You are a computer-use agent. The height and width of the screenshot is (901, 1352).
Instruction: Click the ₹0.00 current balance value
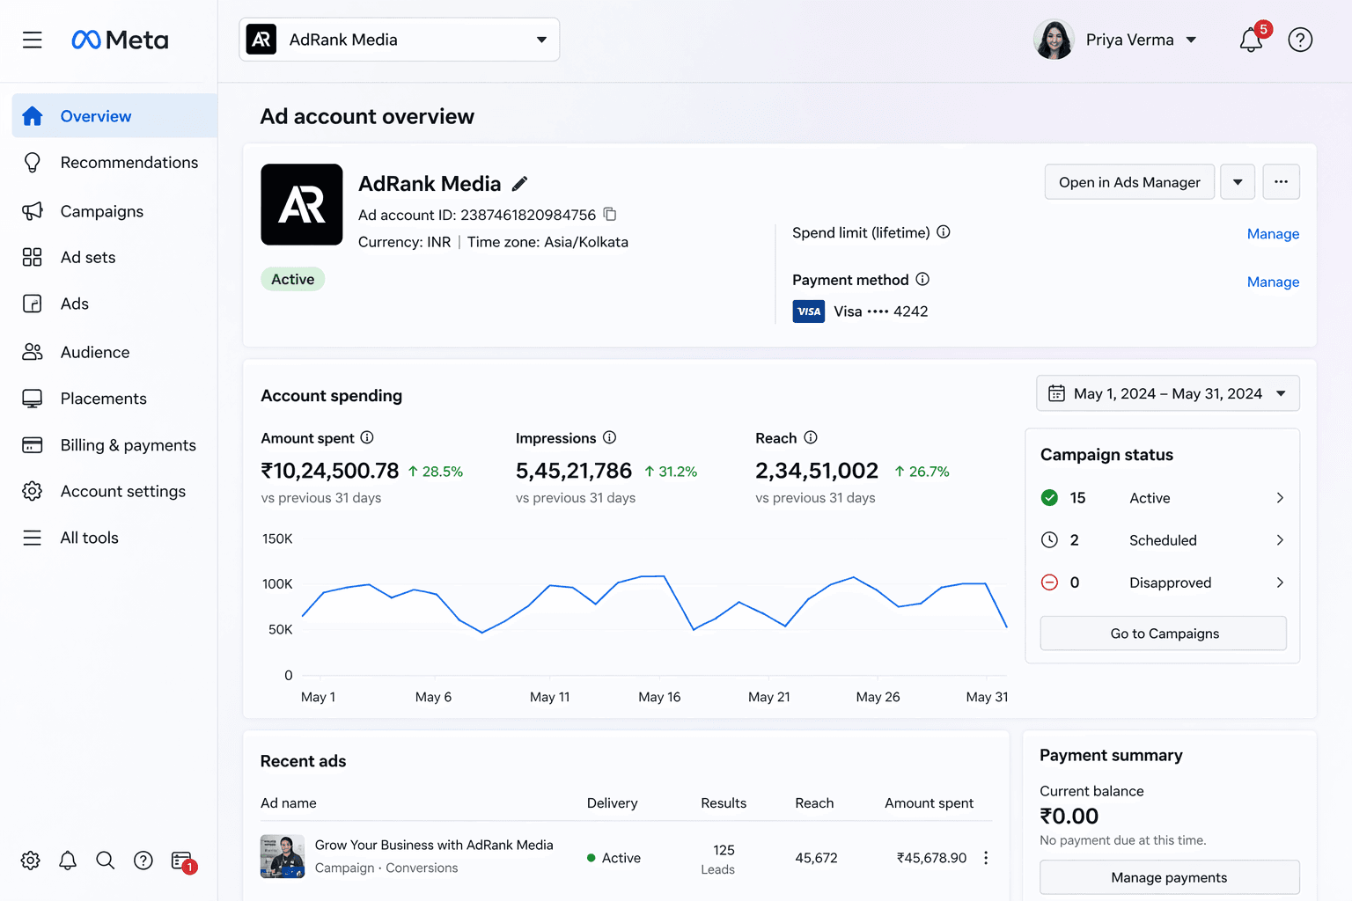pos(1069,816)
